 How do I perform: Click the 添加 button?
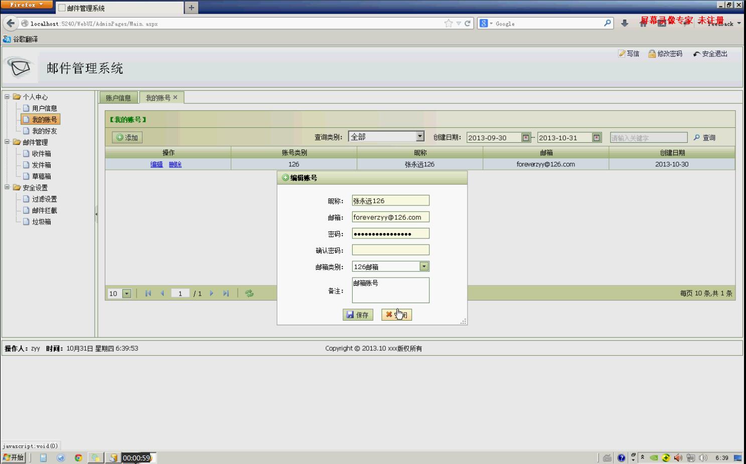click(127, 137)
